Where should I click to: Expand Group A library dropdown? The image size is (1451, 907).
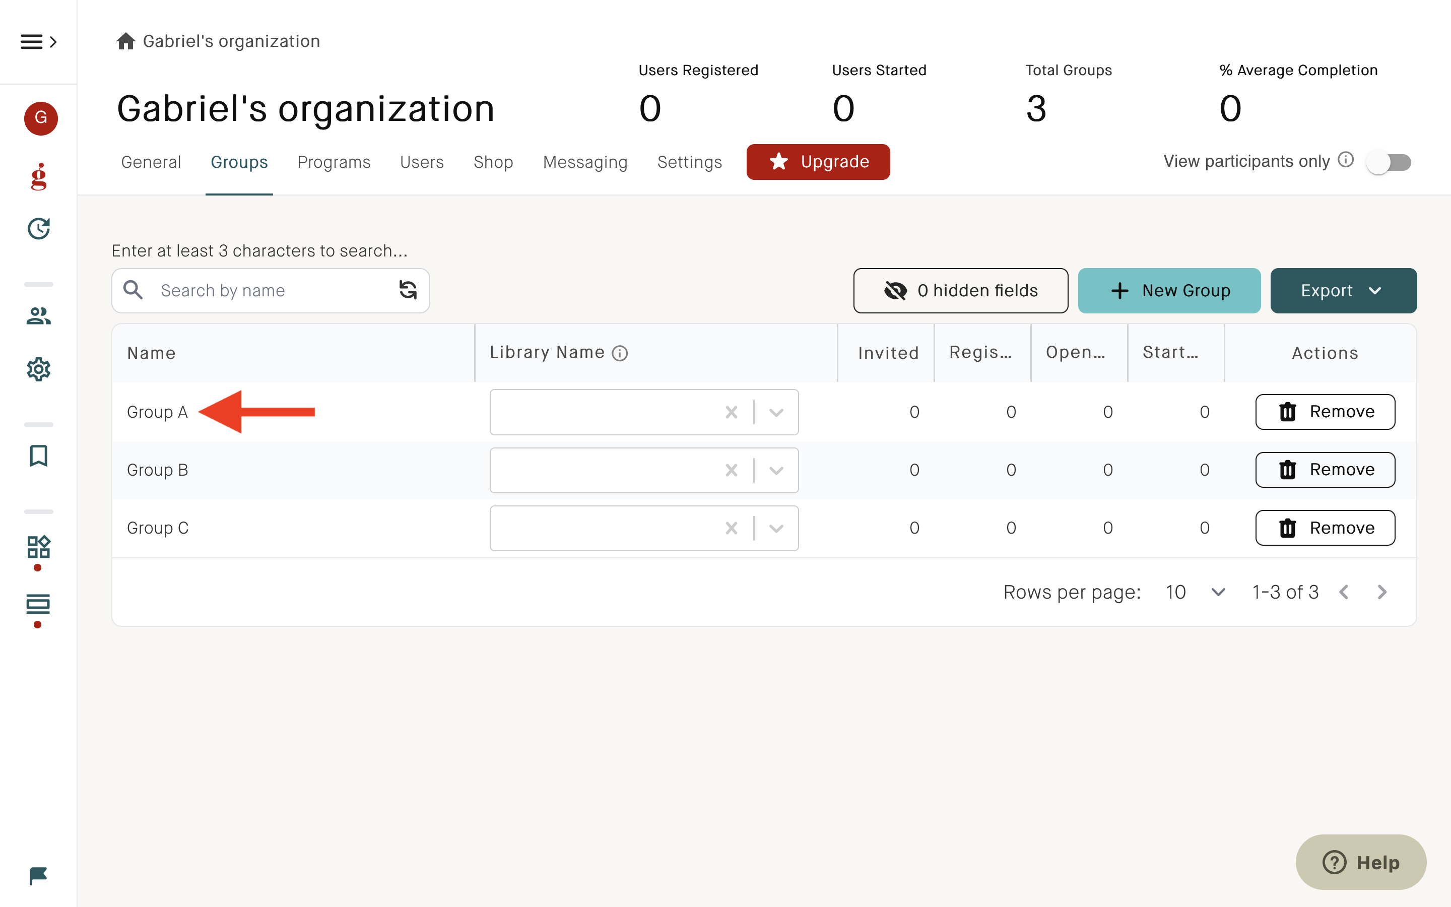click(x=776, y=412)
